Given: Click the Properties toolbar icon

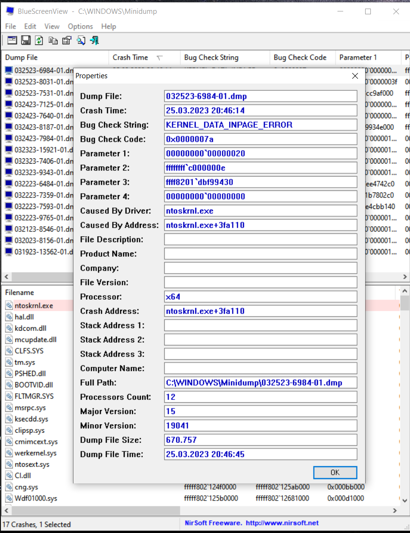Looking at the screenshot, I should click(x=67, y=41).
